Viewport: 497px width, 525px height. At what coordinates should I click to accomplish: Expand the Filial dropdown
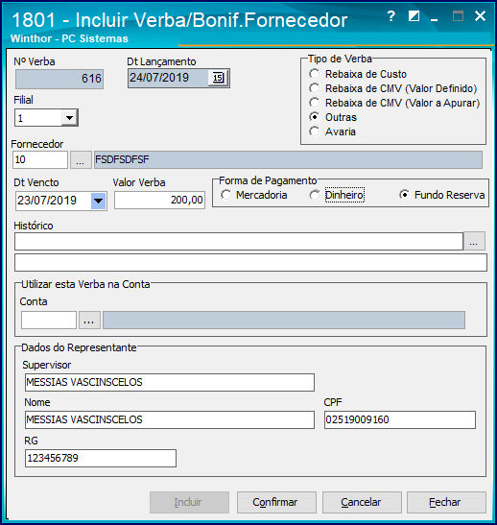coord(70,118)
